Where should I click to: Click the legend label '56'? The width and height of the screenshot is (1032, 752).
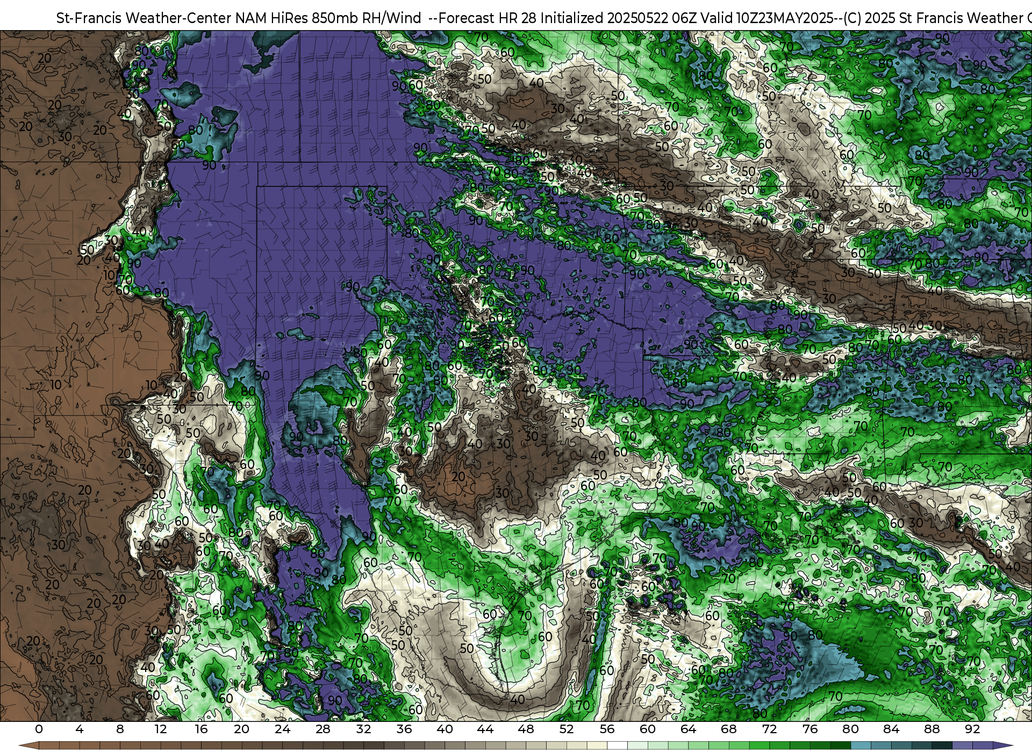607,729
